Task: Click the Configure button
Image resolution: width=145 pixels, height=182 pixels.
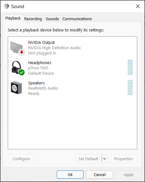Action: coord(21,159)
